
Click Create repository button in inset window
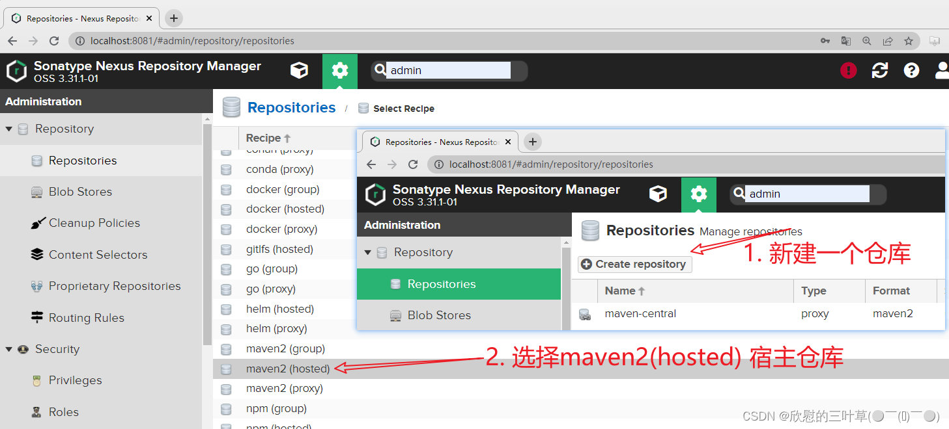pos(635,265)
